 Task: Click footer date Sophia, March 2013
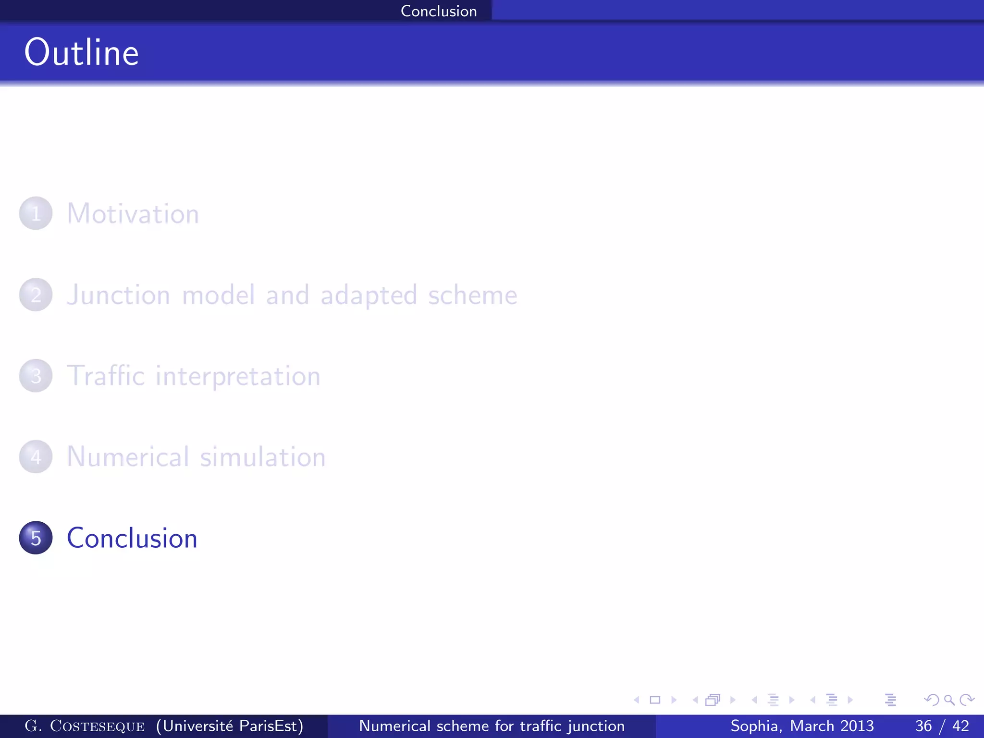[x=802, y=726]
